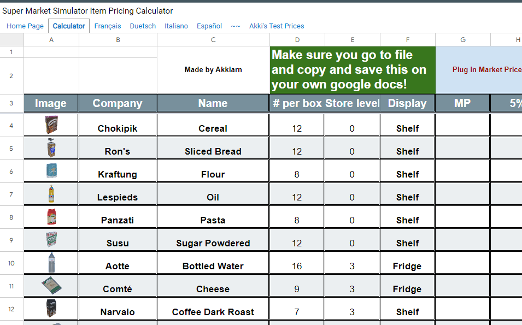
Task: Open the Home Page tab
Action: [25, 26]
